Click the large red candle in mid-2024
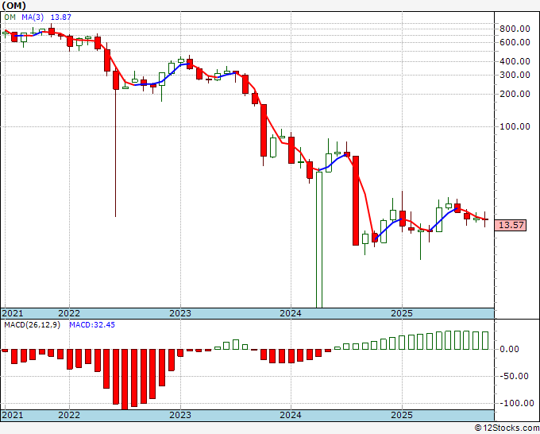Screen dimensions: 540x434 click(356, 200)
